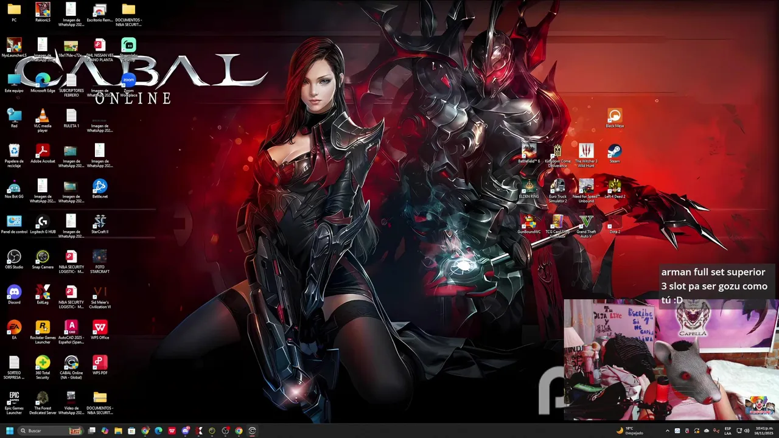Open Task View from the taskbar
Image resolution: width=779 pixels, height=438 pixels.
(x=92, y=431)
